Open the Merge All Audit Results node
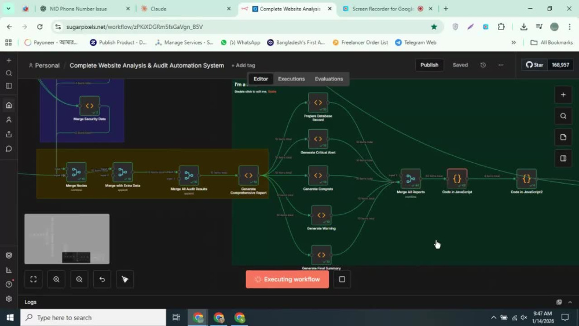 (x=189, y=175)
